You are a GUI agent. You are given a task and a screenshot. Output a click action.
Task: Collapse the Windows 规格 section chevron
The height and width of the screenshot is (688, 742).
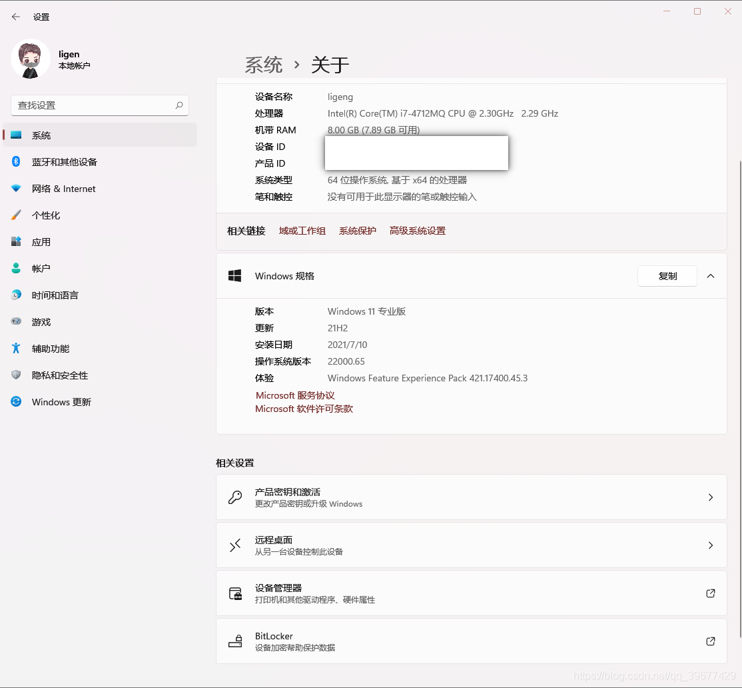pos(710,276)
